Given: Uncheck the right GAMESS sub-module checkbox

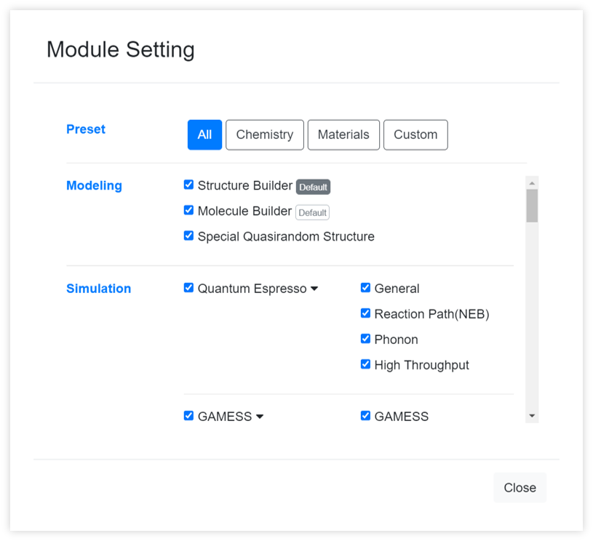Looking at the screenshot, I should [x=365, y=416].
